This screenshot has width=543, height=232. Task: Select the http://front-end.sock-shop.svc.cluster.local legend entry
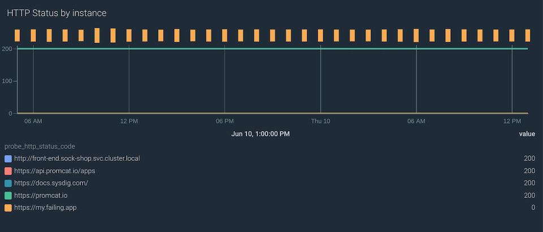(x=77, y=159)
